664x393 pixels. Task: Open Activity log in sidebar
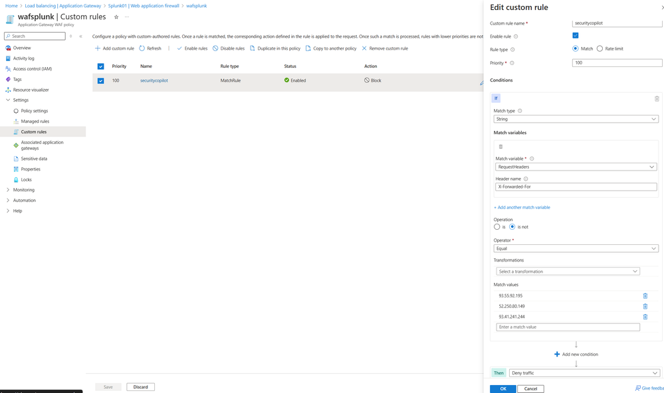tap(23, 58)
